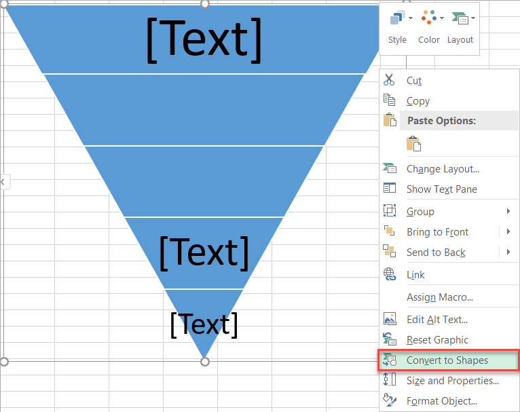The width and height of the screenshot is (520, 412).
Task: Open the Style dropdown arrow
Action: (411, 18)
